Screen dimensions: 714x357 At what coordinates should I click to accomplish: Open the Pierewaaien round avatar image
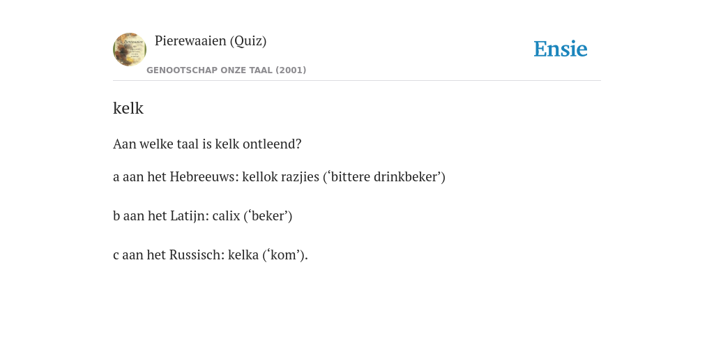130,50
